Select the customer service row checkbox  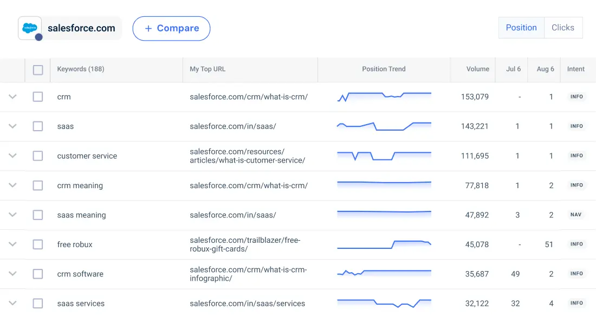point(37,156)
